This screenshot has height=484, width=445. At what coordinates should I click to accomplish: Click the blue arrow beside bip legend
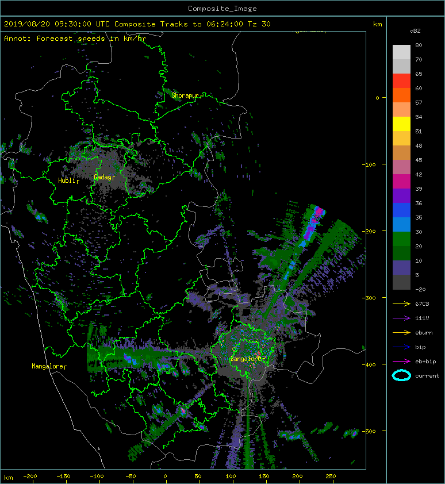click(x=401, y=347)
